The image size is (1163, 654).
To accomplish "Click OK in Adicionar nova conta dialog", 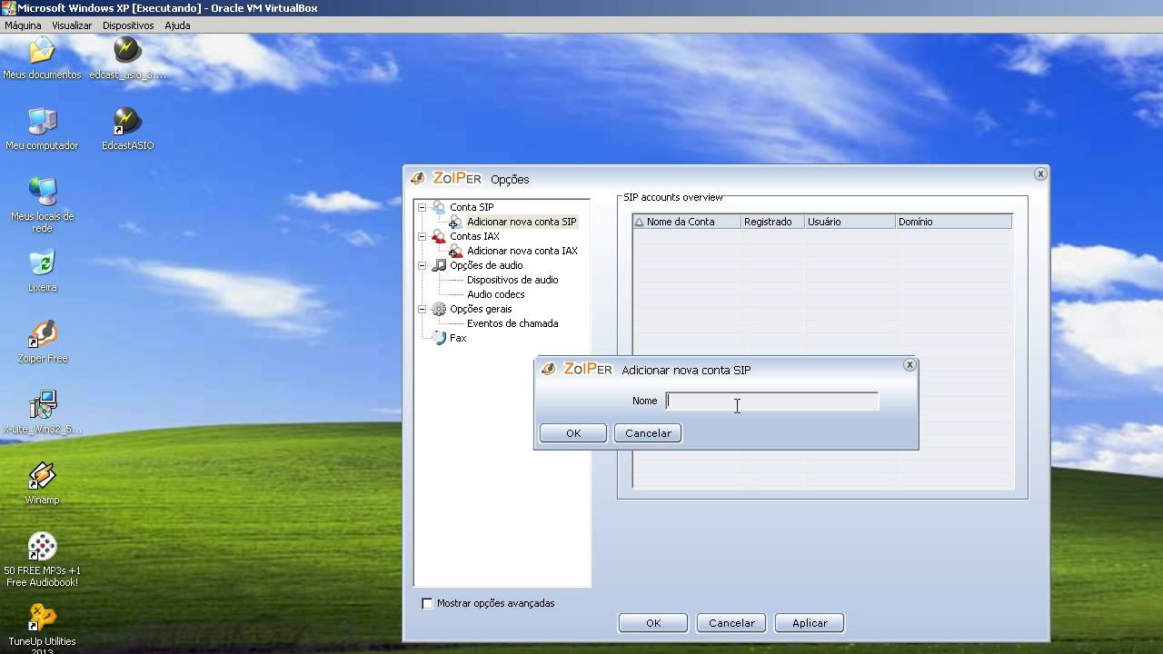I will [x=573, y=433].
